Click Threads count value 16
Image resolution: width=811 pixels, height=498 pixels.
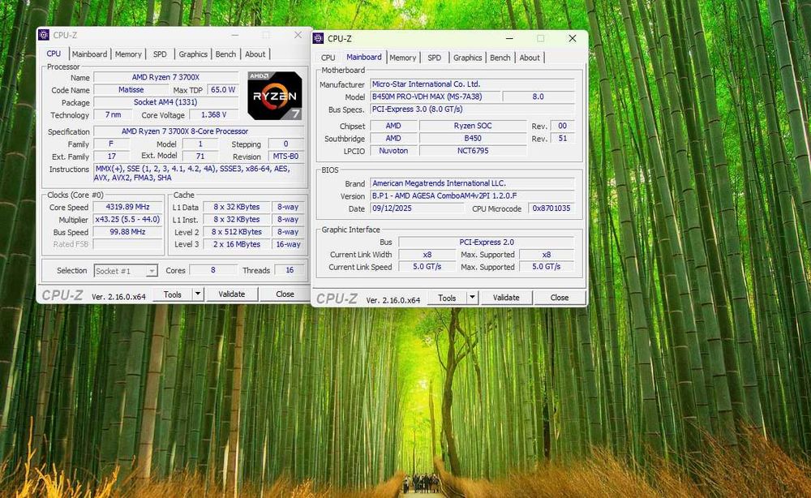(290, 270)
